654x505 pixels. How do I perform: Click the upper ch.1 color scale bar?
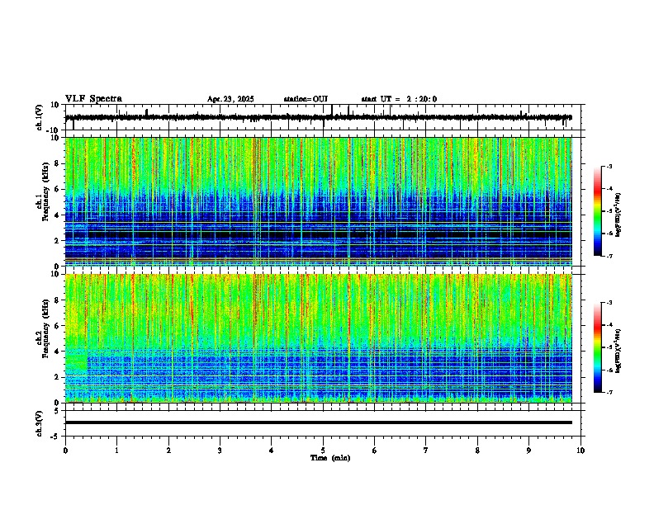598,211
